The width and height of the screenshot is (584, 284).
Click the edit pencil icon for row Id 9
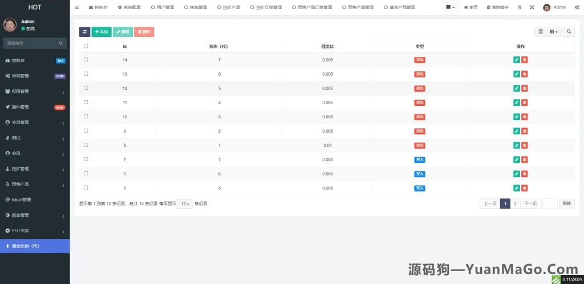[x=517, y=131]
